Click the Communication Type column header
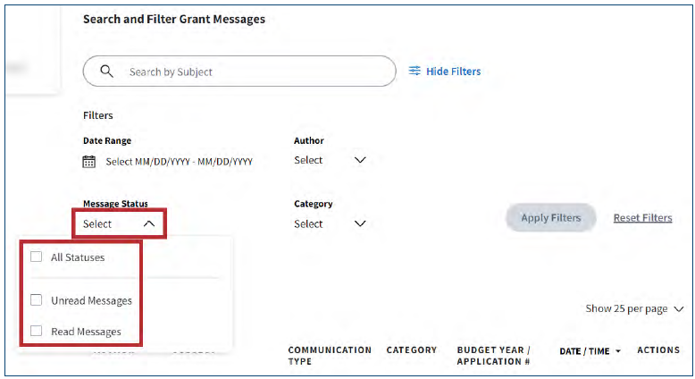Screen dimensions: 695x379 tap(329, 356)
